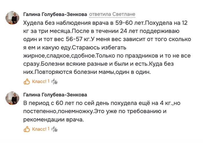Click the line starting "них.Повторяются болезни мамы"
Image resolution: width=203 pixels, height=143 pixels.
(87, 71)
